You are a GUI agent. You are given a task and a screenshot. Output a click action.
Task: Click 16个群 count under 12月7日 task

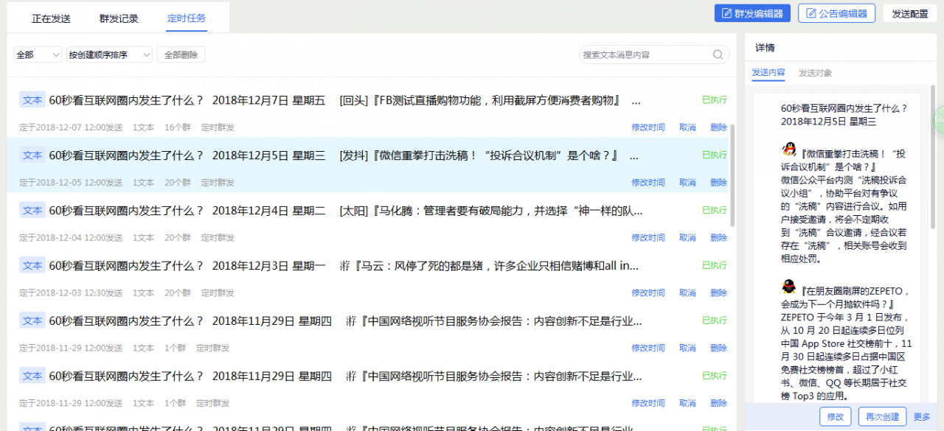(178, 127)
